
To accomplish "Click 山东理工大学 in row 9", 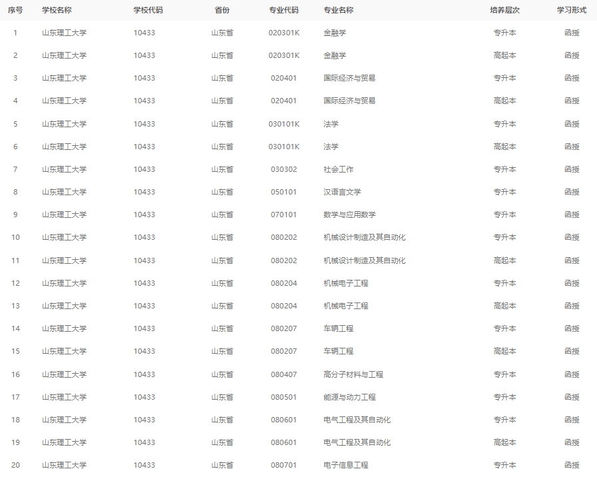I will [x=65, y=215].
